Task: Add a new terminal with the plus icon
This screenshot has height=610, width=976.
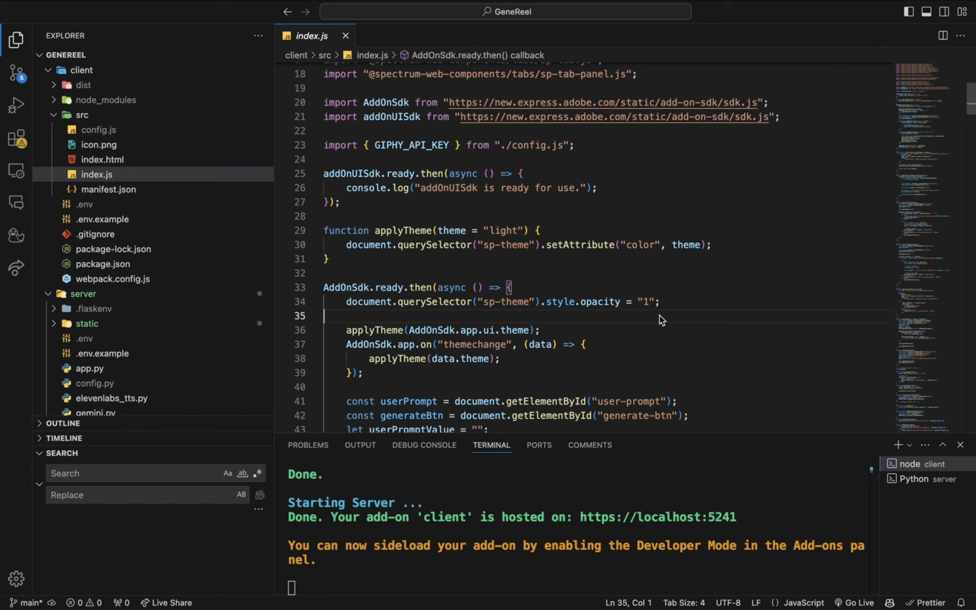Action: tap(898, 445)
